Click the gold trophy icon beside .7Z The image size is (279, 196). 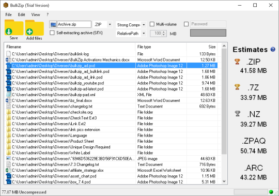(x=237, y=87)
